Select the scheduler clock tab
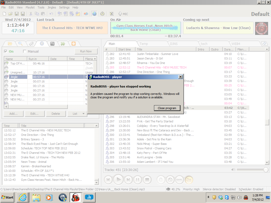This screenshot has width=271, height=203. click(x=42, y=44)
